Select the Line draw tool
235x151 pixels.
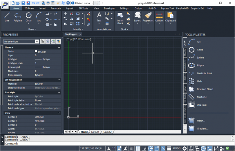coord(7,17)
